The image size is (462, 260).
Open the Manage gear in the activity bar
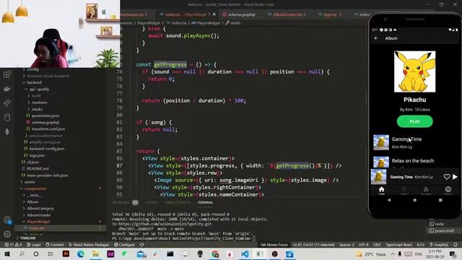(7, 234)
